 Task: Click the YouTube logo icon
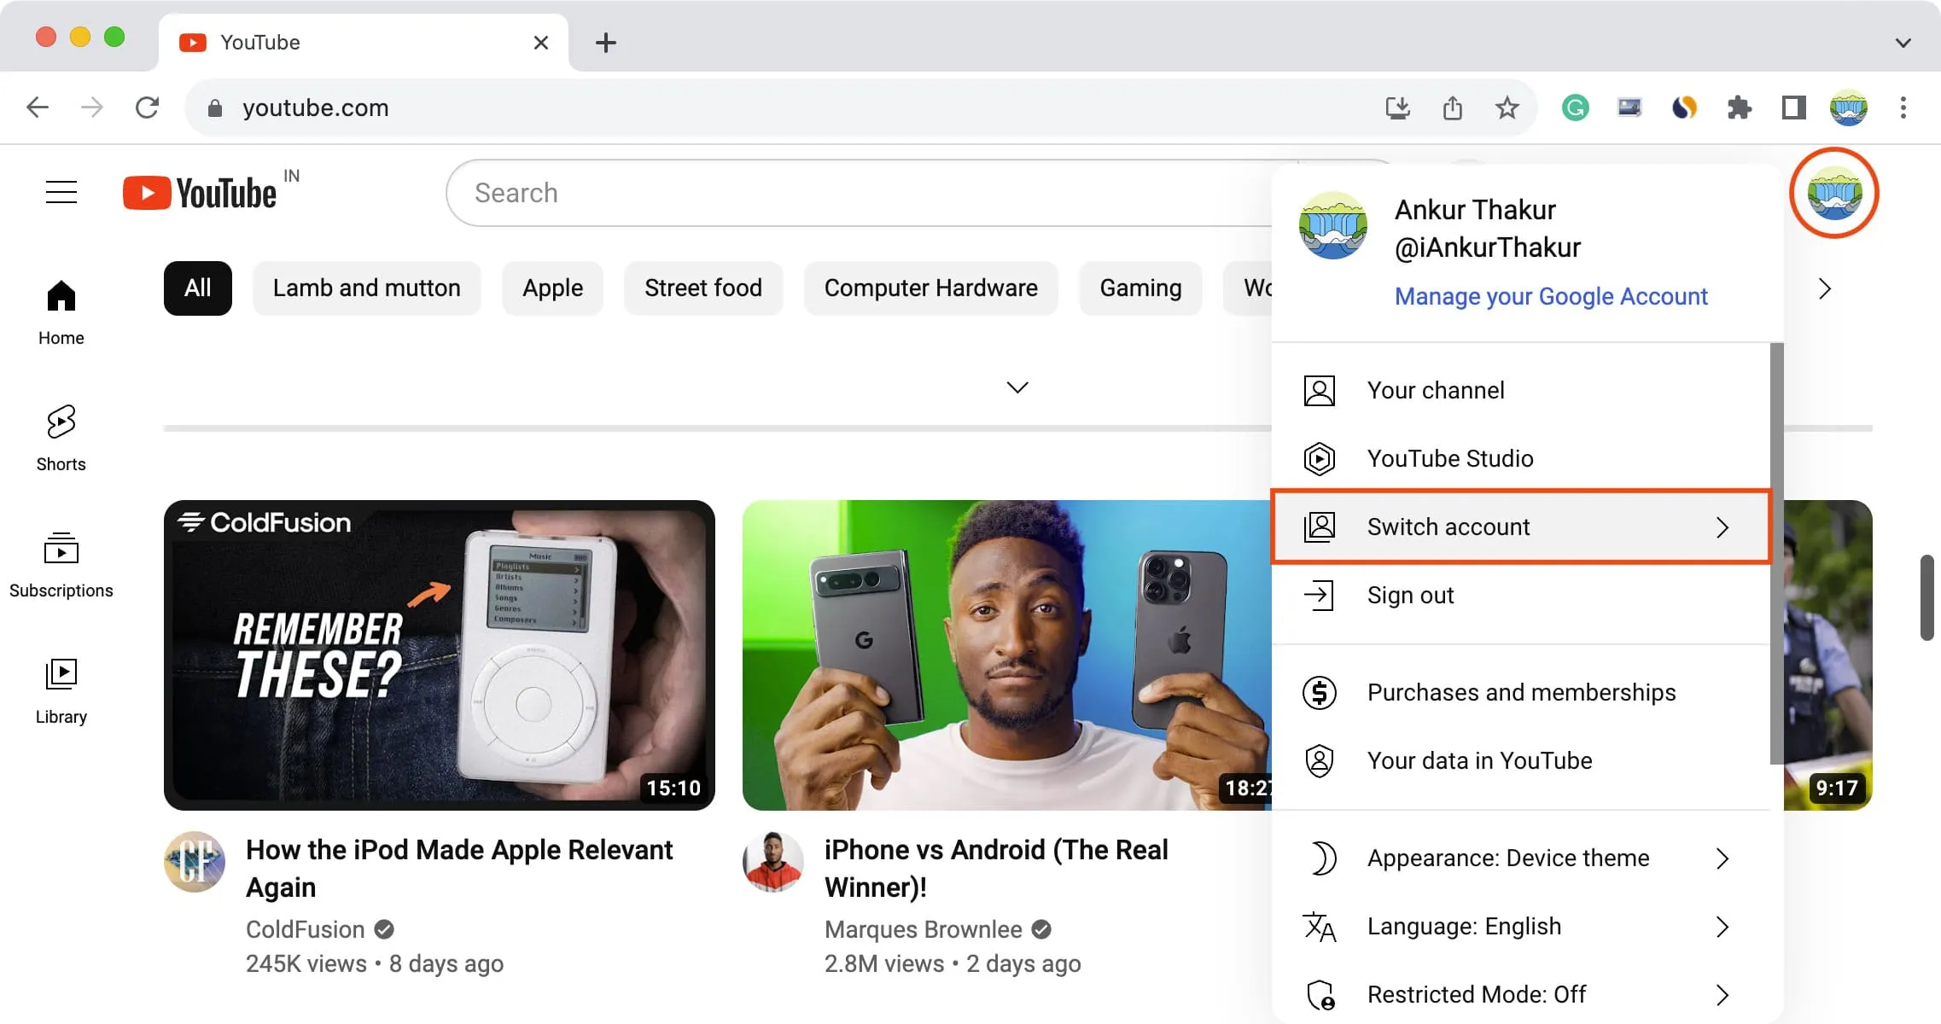coord(145,194)
